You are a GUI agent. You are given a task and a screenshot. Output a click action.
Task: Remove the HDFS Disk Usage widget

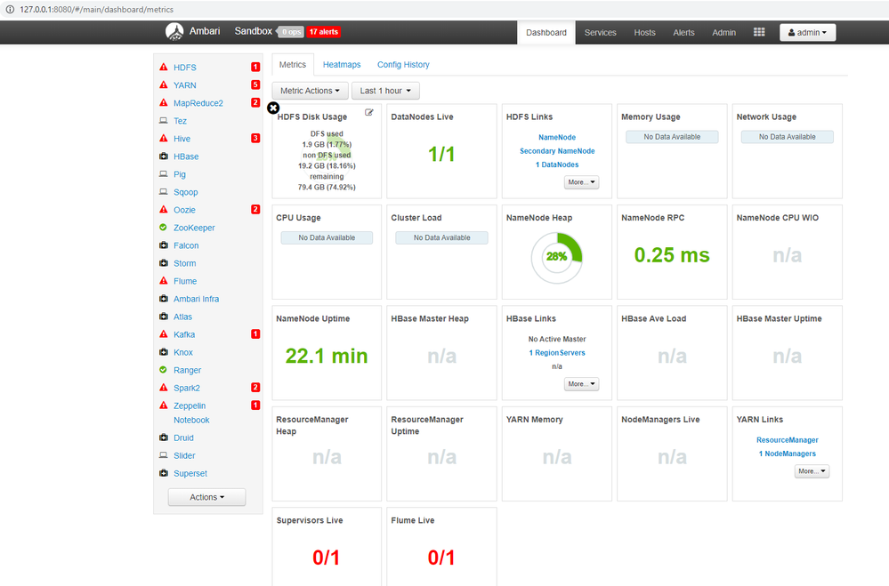(x=273, y=108)
